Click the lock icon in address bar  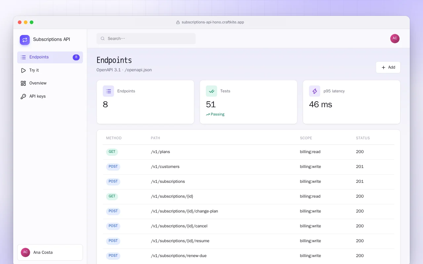[x=178, y=22]
